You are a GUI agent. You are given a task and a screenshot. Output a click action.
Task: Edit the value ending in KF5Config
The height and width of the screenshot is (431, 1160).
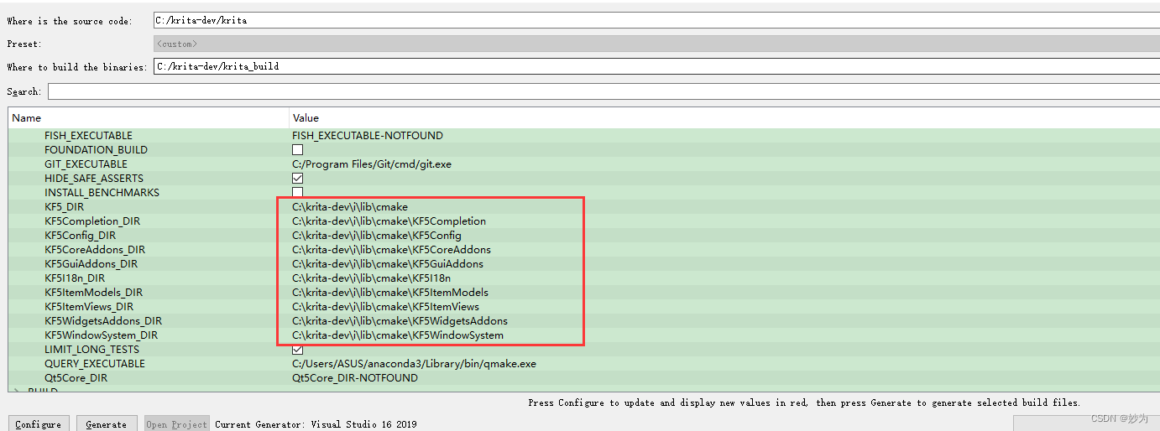(377, 236)
